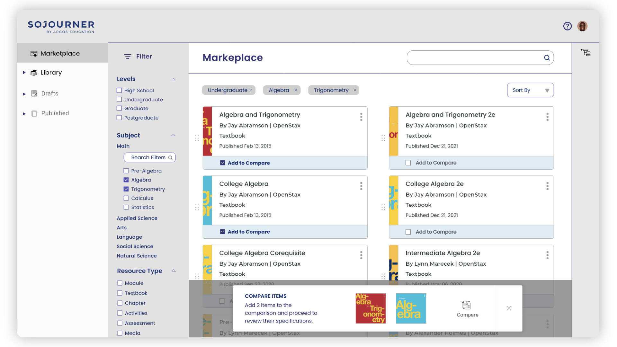Viewport: 617px width, 347px height.
Task: Check the Pre-Algebra subject checkbox
Action: [x=126, y=171]
